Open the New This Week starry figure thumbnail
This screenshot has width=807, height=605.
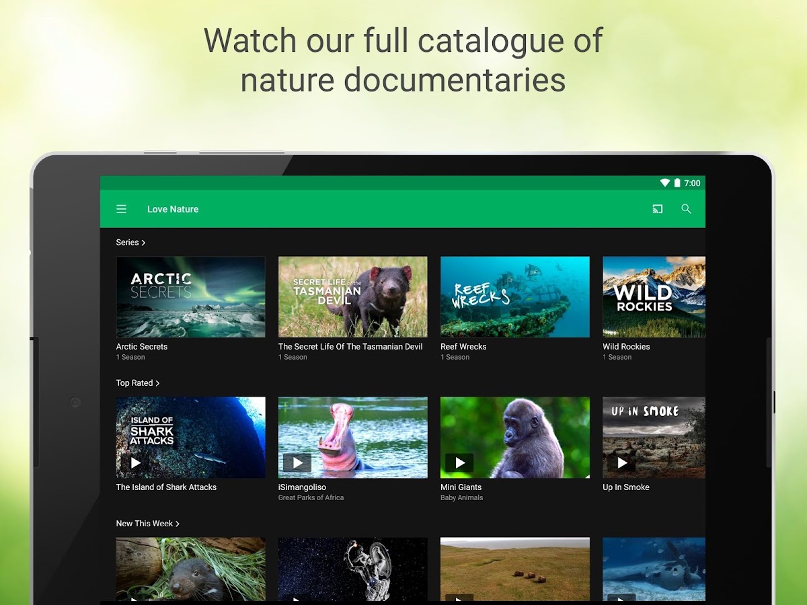coord(353,569)
